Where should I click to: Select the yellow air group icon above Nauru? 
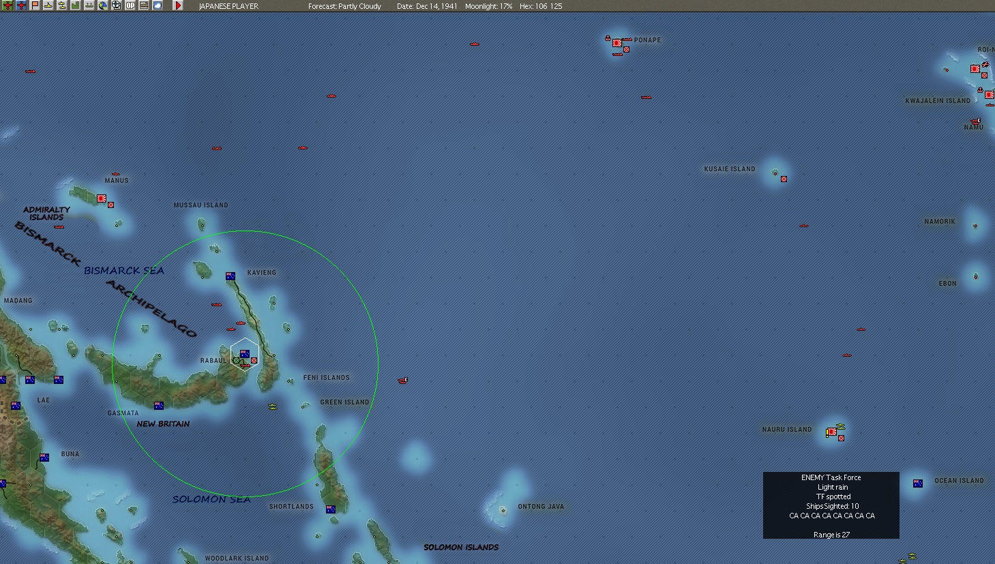point(840,426)
